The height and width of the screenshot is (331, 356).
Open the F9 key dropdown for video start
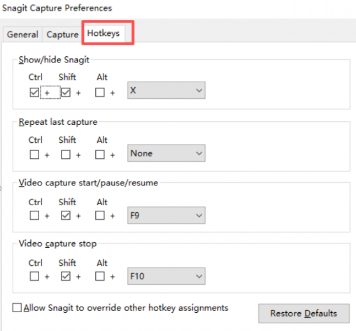tap(166, 215)
